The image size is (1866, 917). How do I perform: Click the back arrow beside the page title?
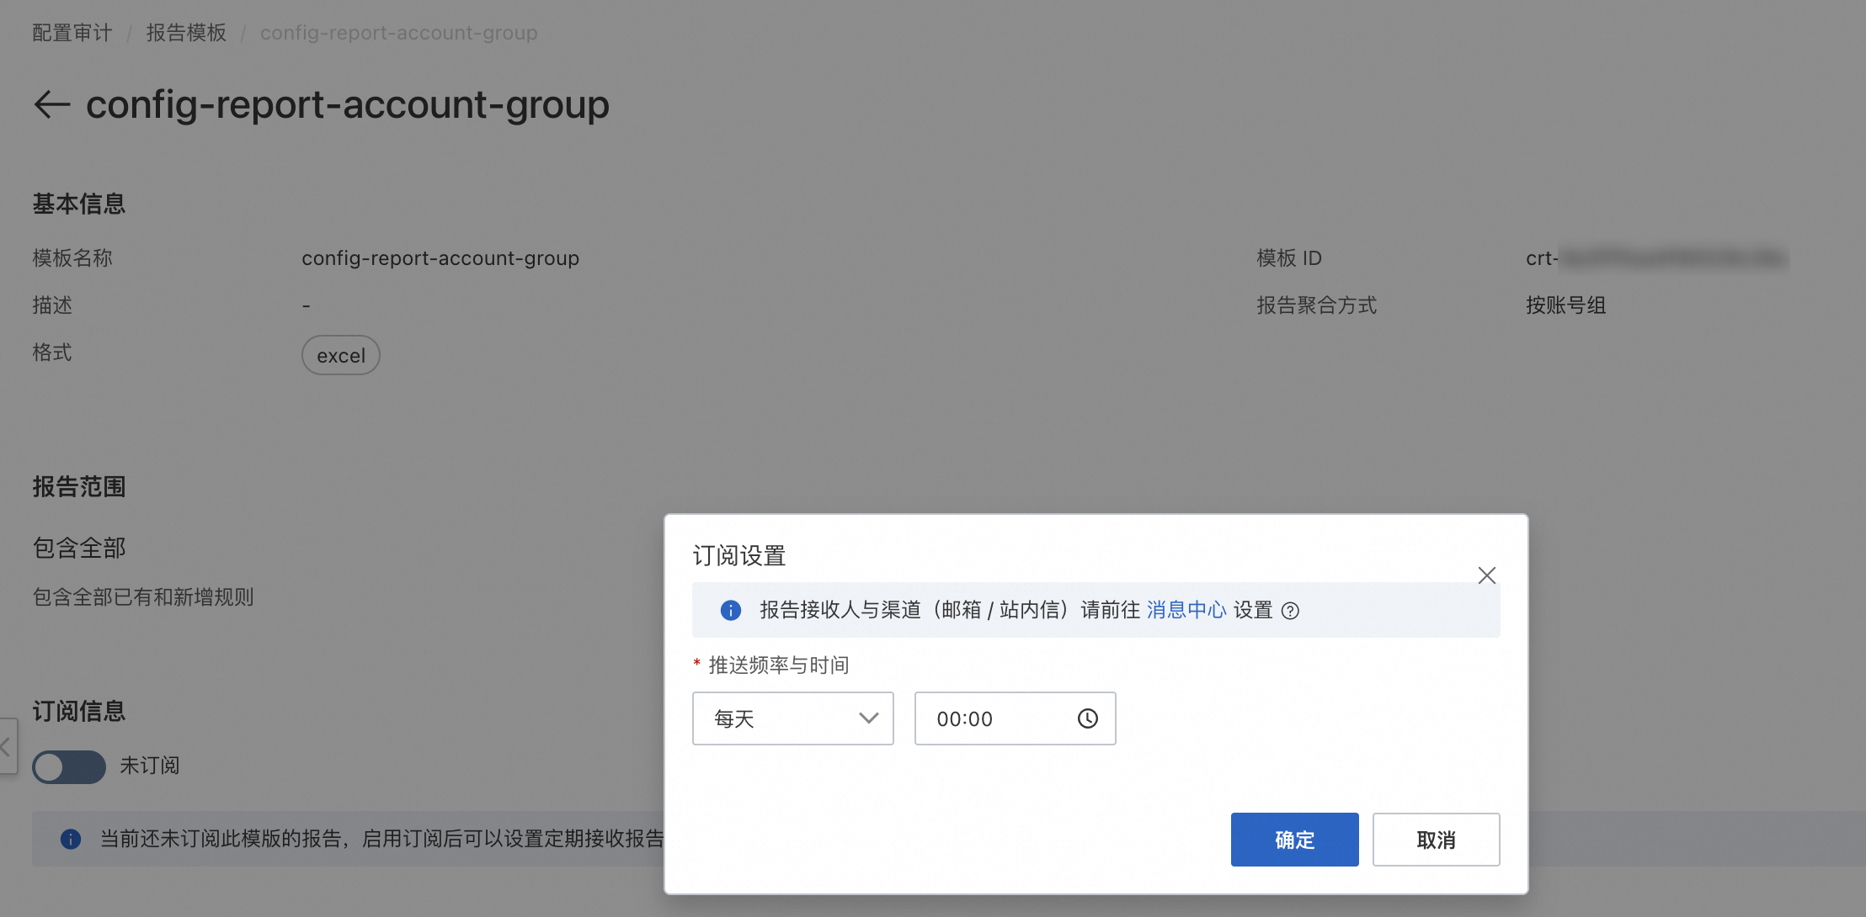[51, 104]
